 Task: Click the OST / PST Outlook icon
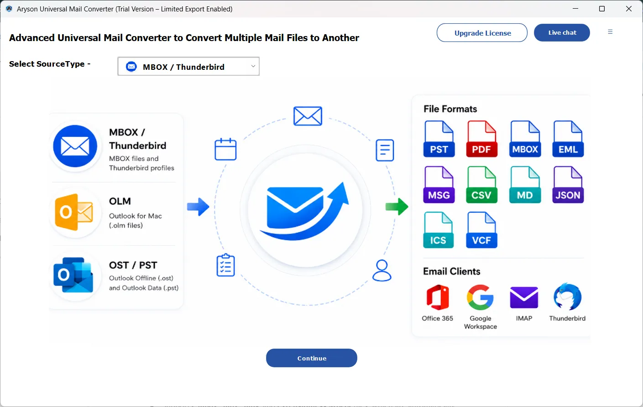[73, 275]
